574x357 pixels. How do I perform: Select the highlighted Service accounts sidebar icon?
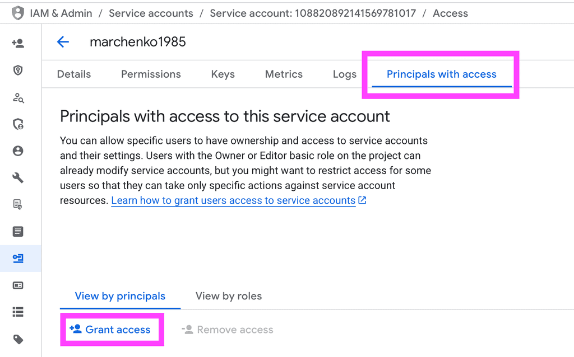coord(18,258)
